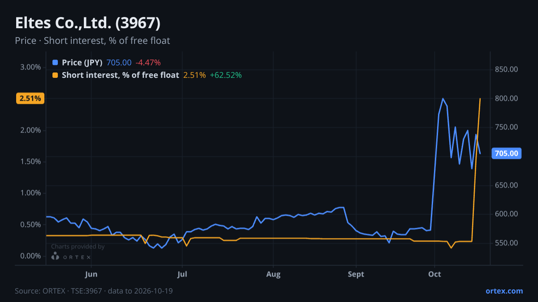Click the +62.52% short interest change
This screenshot has height=302, width=538.
coord(226,75)
